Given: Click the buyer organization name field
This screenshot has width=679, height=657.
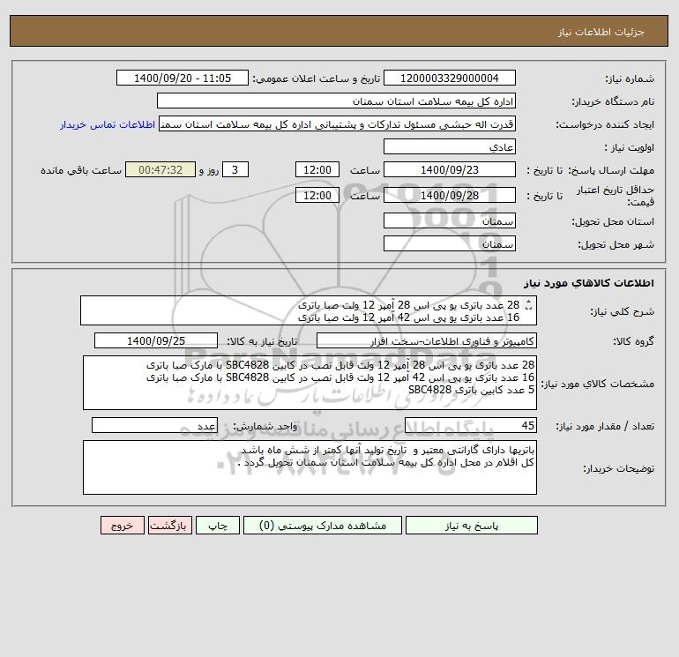Looking at the screenshot, I should [x=336, y=101].
